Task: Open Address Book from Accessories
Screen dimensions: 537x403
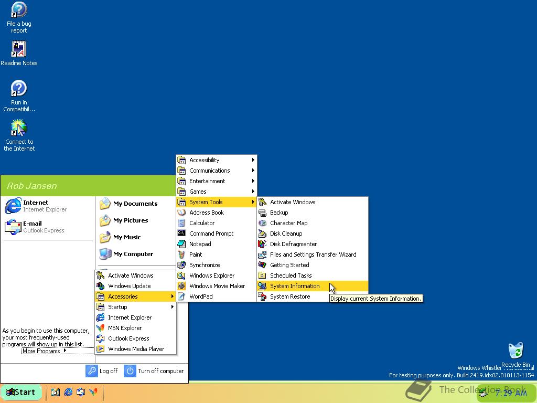Action: point(217,213)
